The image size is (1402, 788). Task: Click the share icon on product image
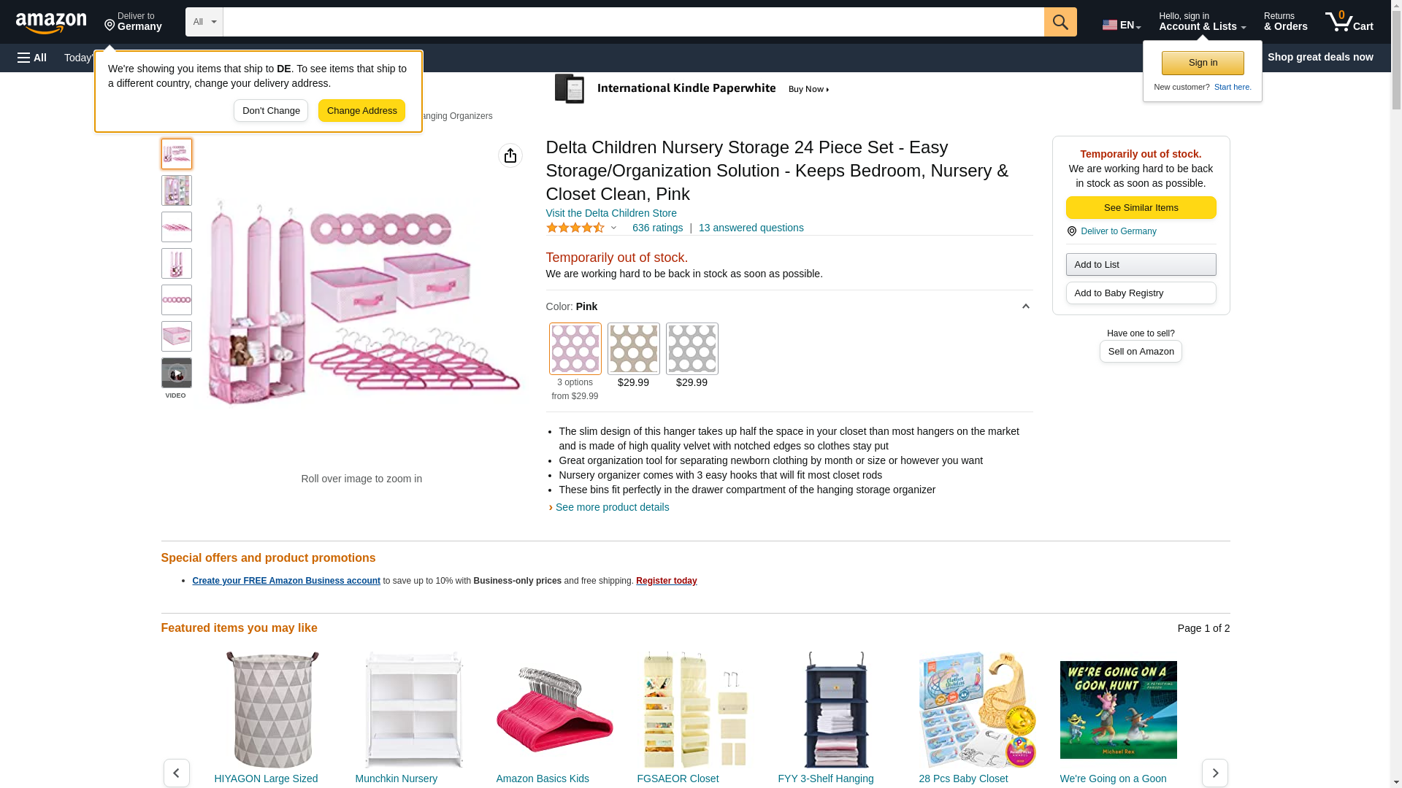coord(510,155)
